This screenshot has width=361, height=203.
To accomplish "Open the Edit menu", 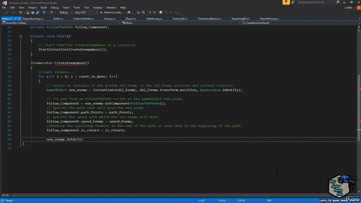I will (x=12, y=7).
